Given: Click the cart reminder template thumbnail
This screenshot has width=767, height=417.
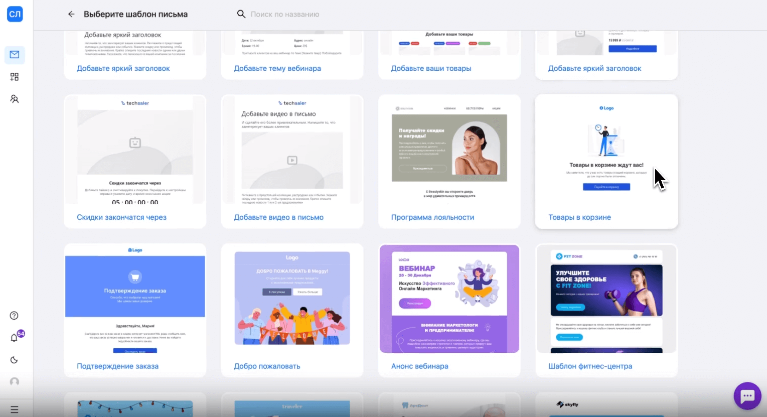Looking at the screenshot, I should click(x=606, y=150).
